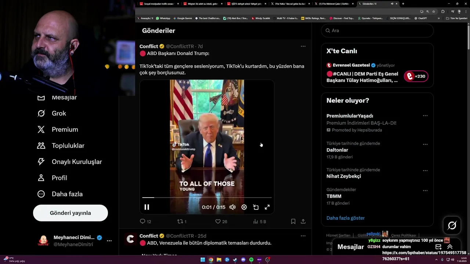The height and width of the screenshot is (264, 470).
Task: Switch to IŞİD'li dehşet ailesi tab
Action: pos(246,4)
